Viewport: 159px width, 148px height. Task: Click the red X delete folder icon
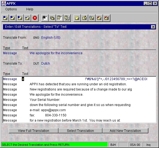[99, 18]
